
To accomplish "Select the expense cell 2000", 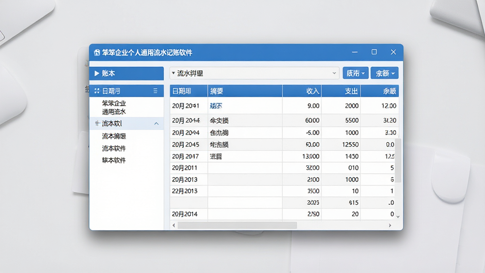I will click(x=341, y=106).
